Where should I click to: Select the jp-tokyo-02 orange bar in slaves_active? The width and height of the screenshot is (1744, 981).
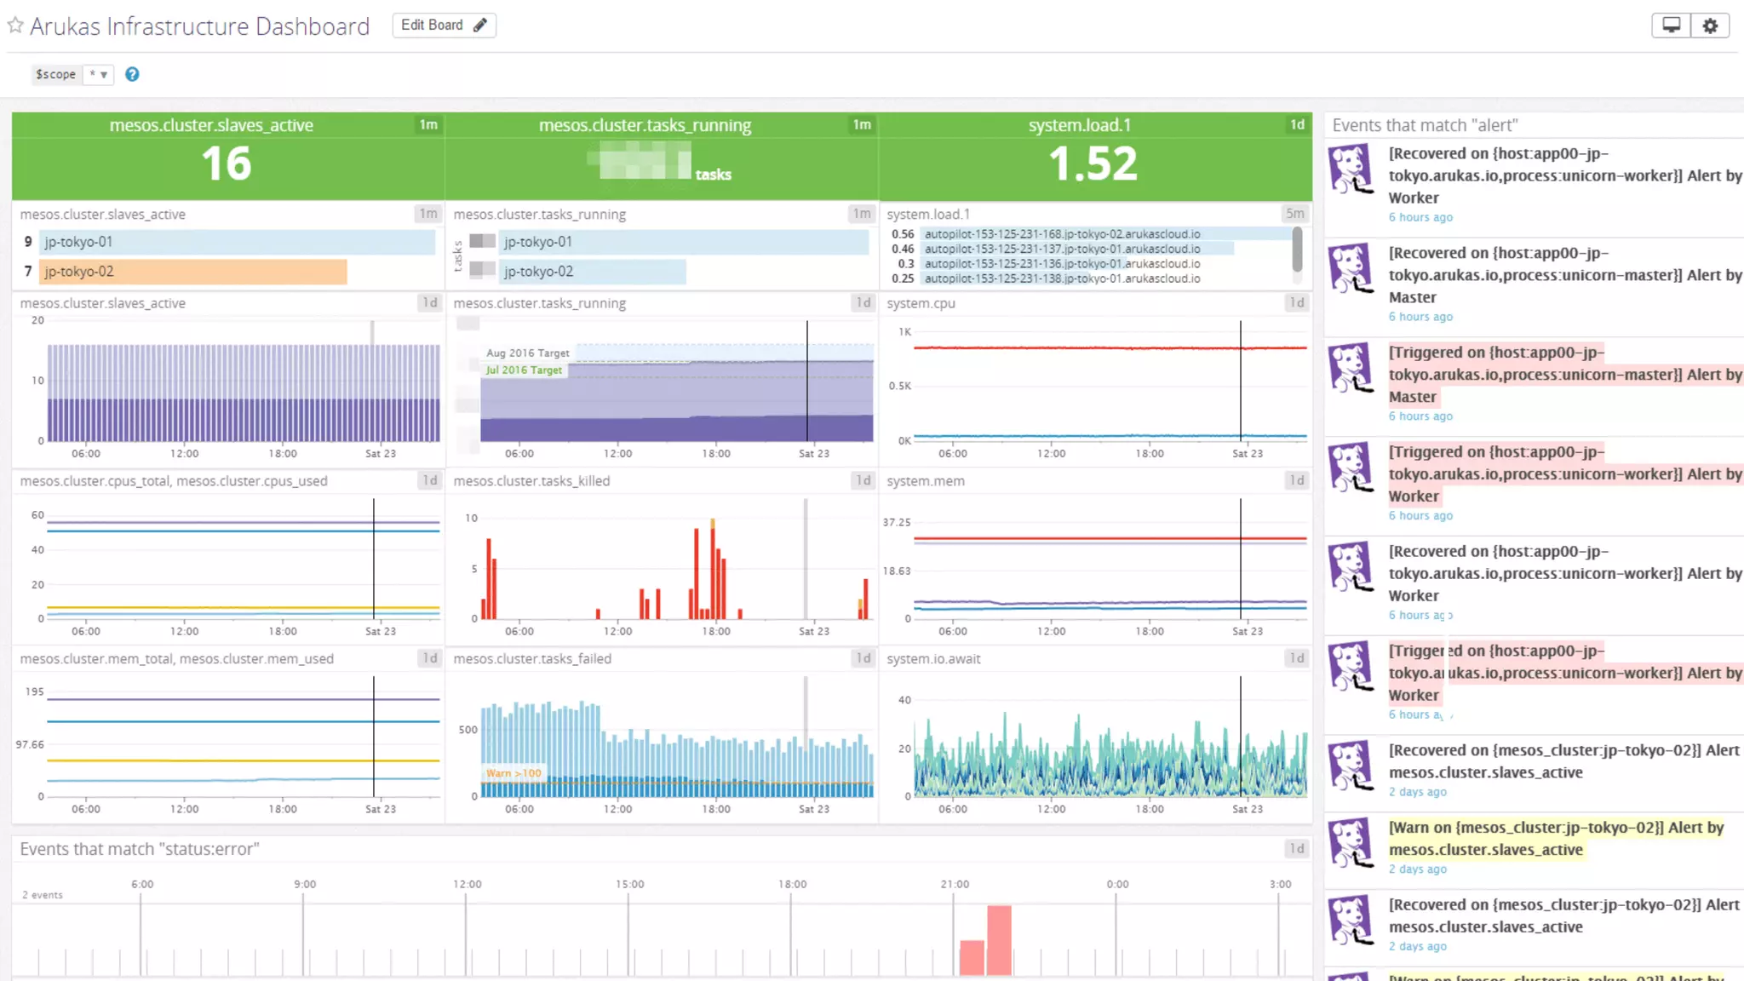pos(194,272)
